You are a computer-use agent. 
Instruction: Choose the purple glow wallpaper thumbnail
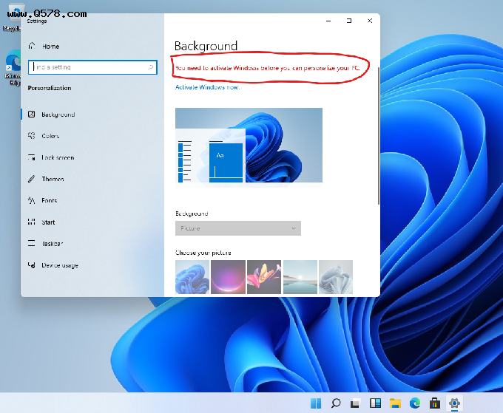coord(228,277)
